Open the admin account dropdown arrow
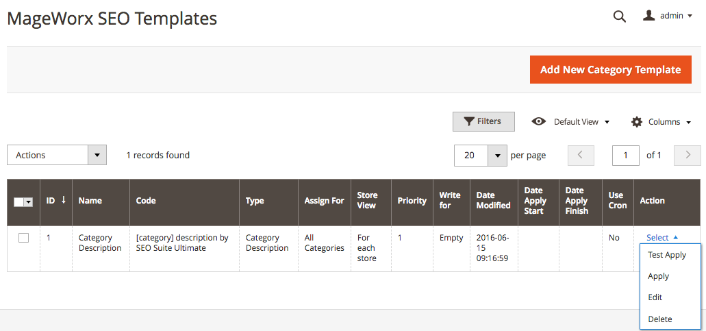Image resolution: width=706 pixels, height=331 pixels. coord(690,16)
